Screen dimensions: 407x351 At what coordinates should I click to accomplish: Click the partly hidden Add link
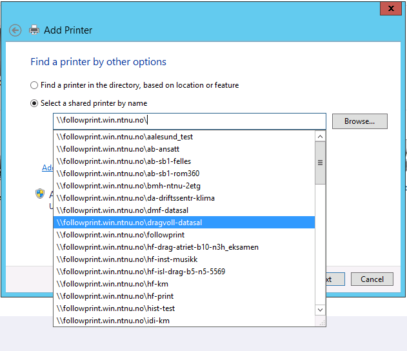coord(48,168)
